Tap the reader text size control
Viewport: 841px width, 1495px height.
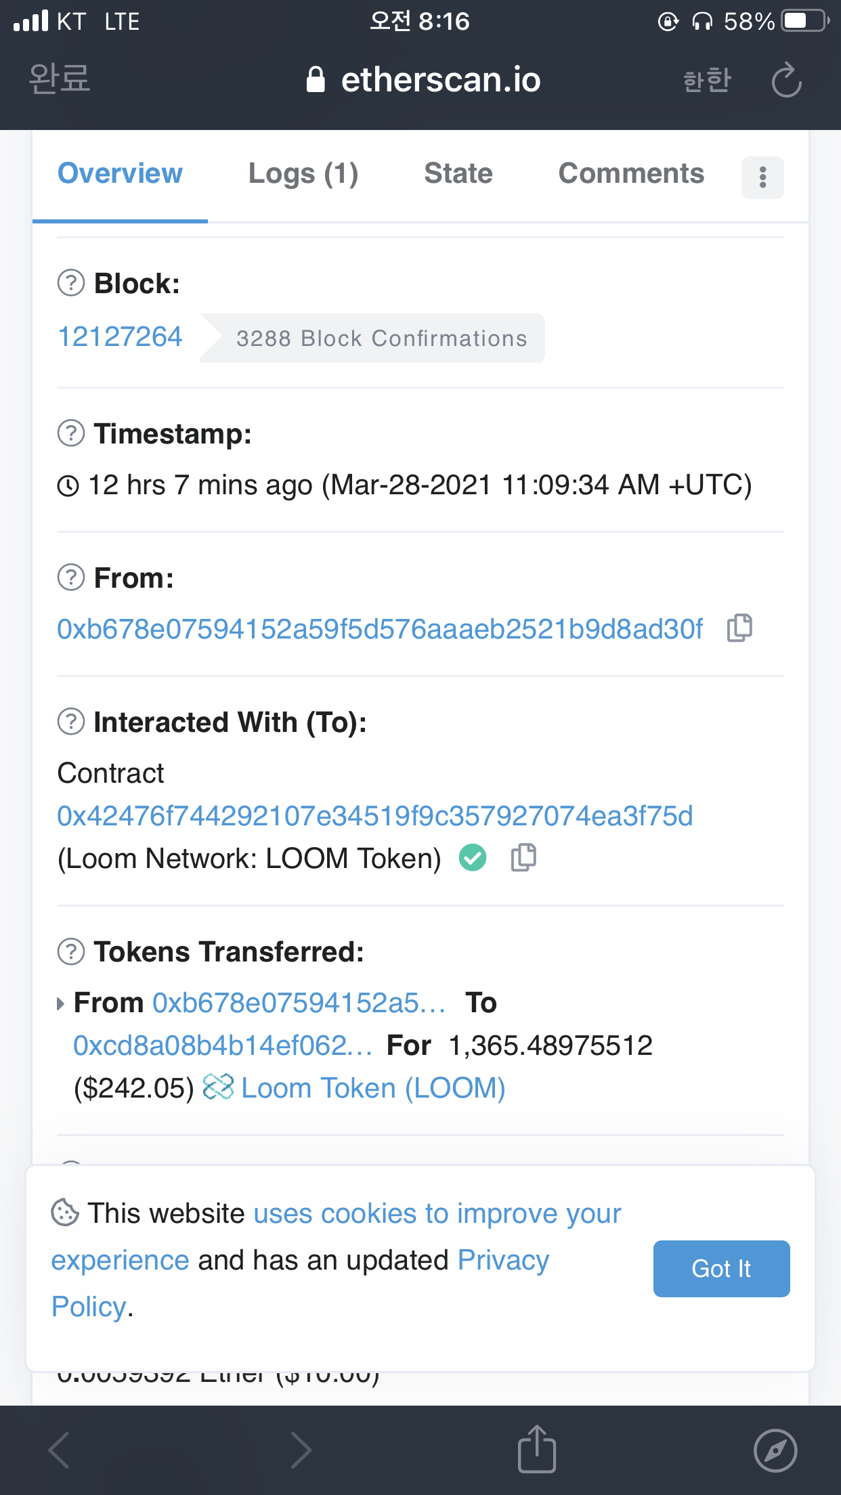point(707,81)
